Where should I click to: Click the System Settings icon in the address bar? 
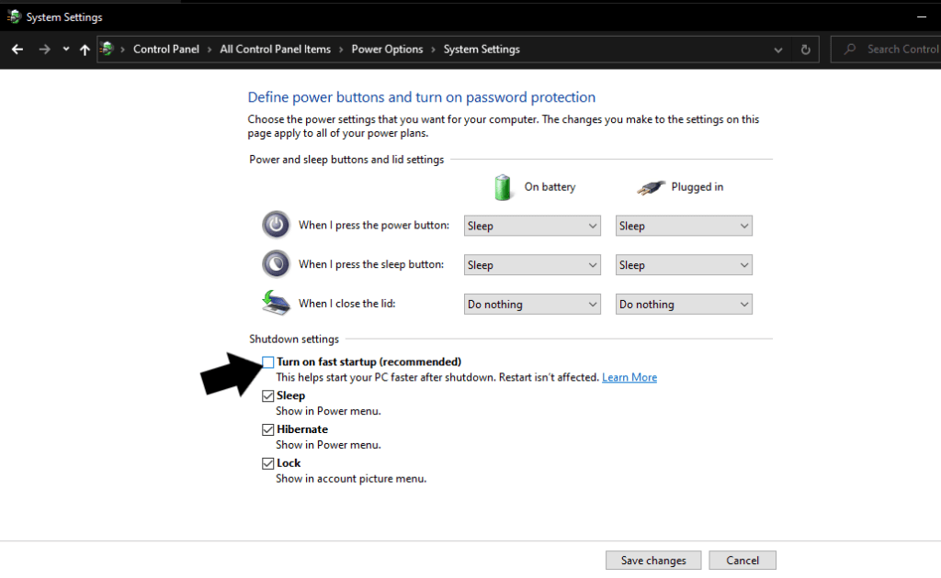(108, 49)
